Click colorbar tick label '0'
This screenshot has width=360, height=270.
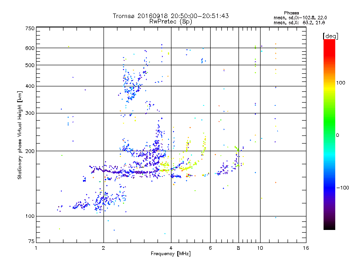click(x=337, y=135)
